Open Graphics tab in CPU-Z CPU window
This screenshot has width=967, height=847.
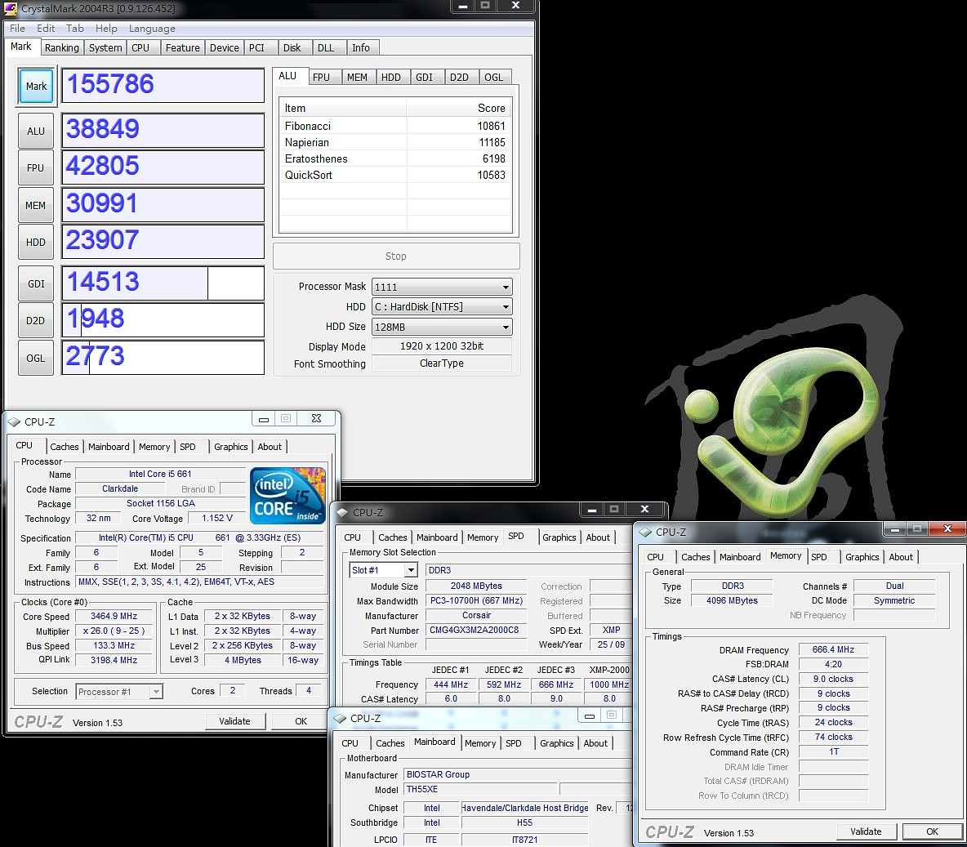click(x=230, y=447)
